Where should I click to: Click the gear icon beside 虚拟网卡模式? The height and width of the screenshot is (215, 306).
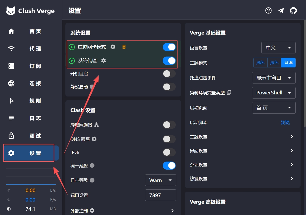tap(113, 47)
